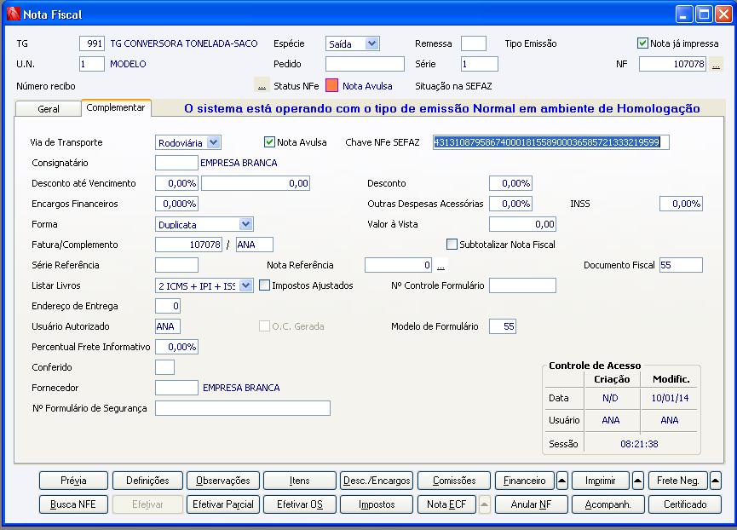Click the Fatura complement field showing ANA
This screenshot has height=530, width=737.
[x=254, y=245]
